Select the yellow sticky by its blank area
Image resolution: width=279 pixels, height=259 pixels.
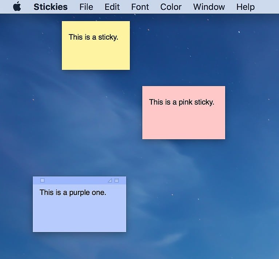[96, 56]
